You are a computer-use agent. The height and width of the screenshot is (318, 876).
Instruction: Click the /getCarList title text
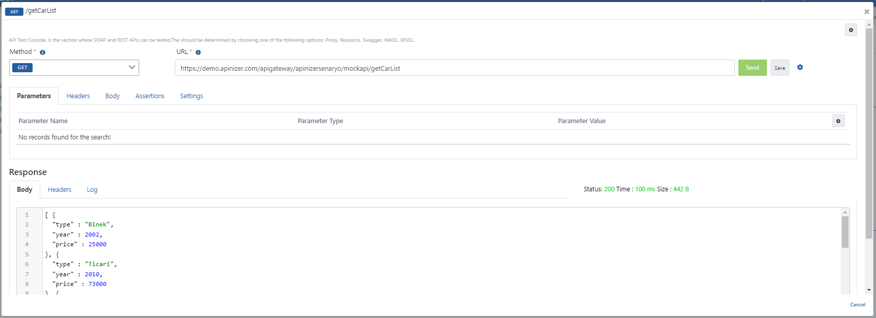[41, 11]
